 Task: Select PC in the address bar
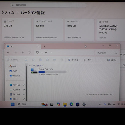pyautogui.click(x=46, y=53)
